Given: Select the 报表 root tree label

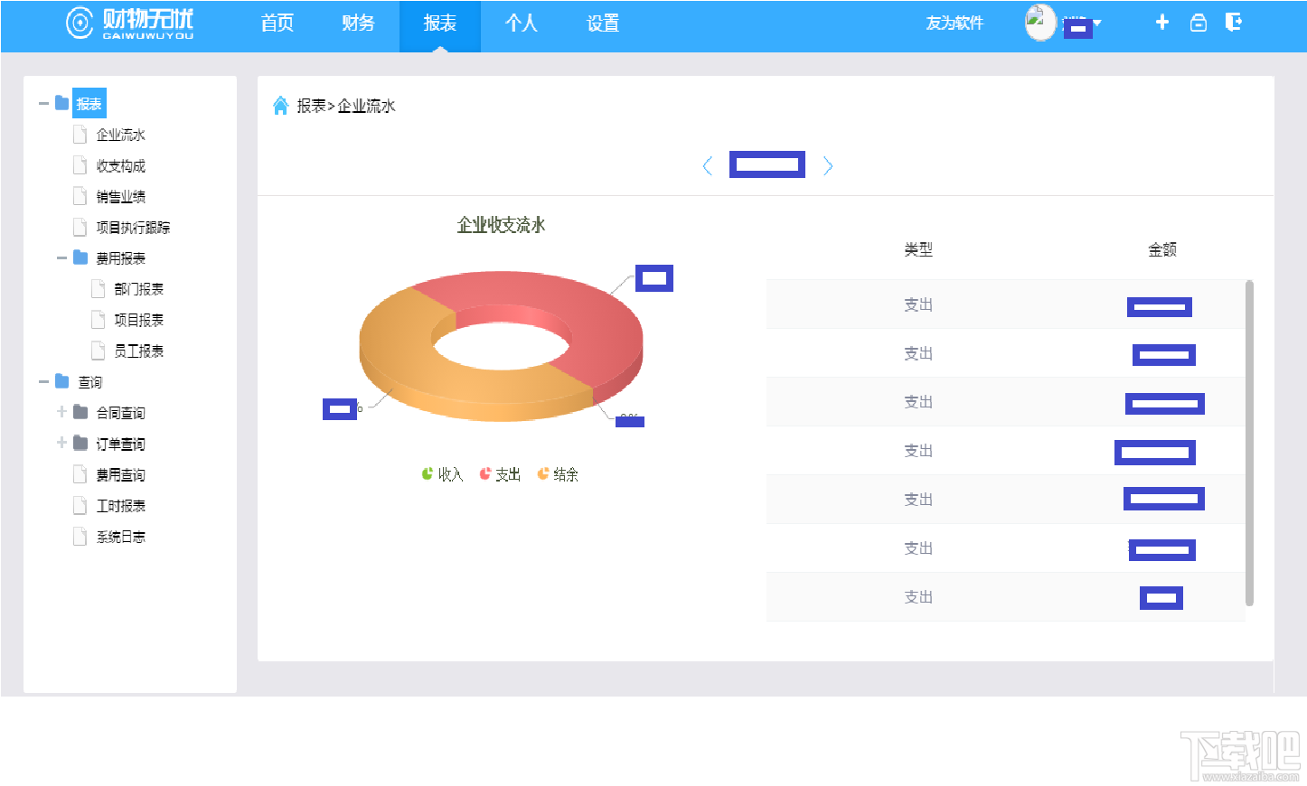Looking at the screenshot, I should click(x=89, y=104).
